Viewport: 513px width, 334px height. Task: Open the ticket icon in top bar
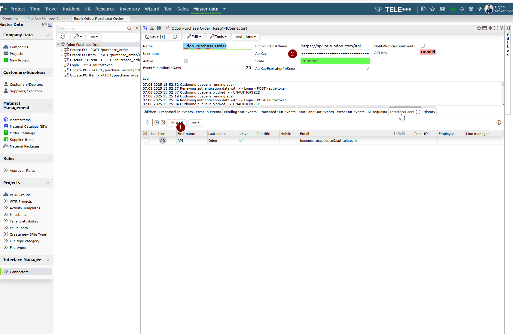[442, 9]
